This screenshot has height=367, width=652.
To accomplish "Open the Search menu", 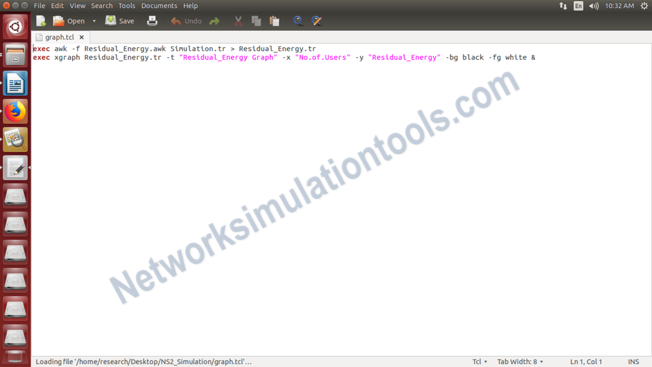I will click(102, 6).
